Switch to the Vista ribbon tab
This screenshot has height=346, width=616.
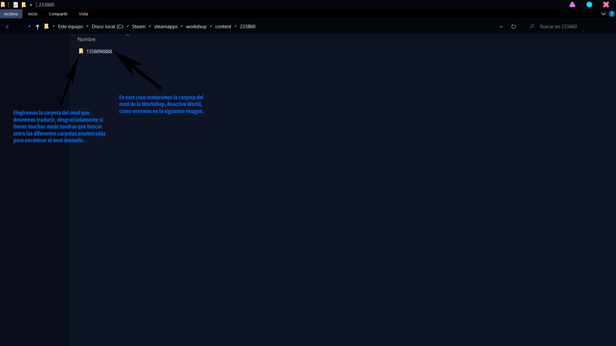click(x=83, y=14)
